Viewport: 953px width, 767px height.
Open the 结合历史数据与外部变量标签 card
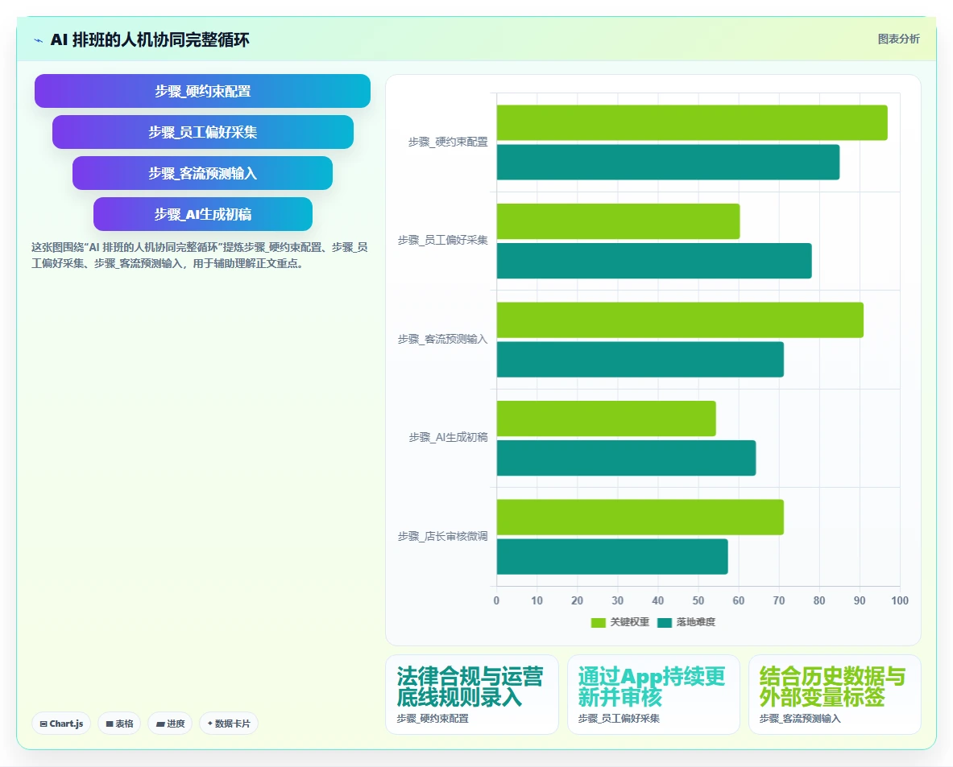click(x=835, y=694)
